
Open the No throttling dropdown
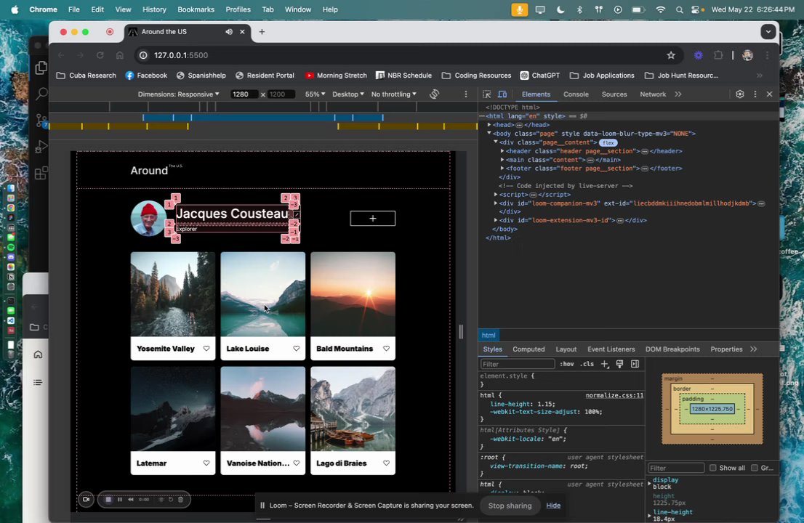(393, 94)
